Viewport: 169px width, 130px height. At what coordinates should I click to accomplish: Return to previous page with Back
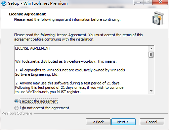(98, 122)
